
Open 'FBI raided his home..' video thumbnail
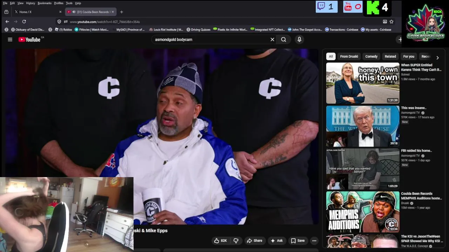point(363,169)
